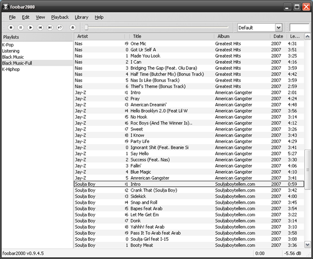
Task: Open the File menu
Action: (x=12, y=17)
